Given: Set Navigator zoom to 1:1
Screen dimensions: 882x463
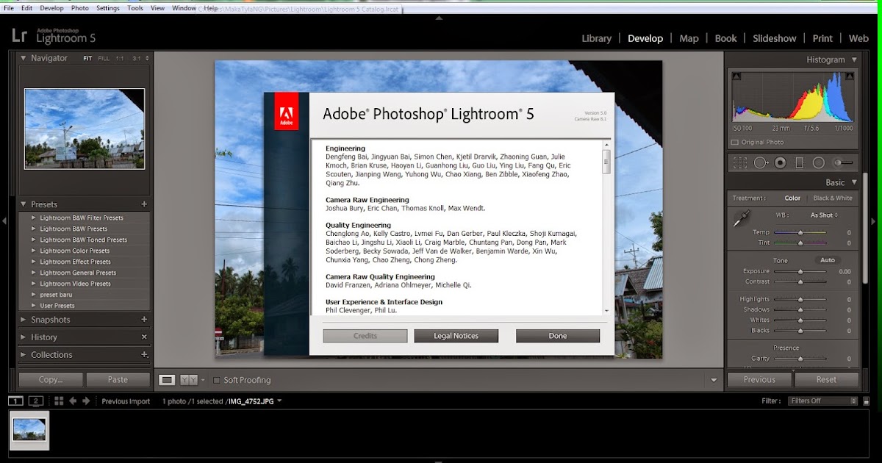Looking at the screenshot, I should click(x=120, y=58).
